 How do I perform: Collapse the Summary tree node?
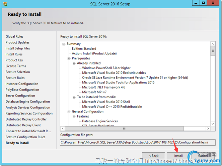[64, 44]
